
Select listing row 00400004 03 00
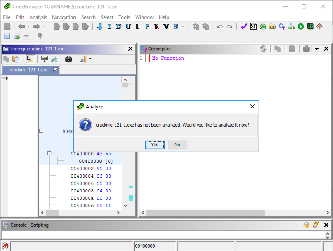point(91,176)
